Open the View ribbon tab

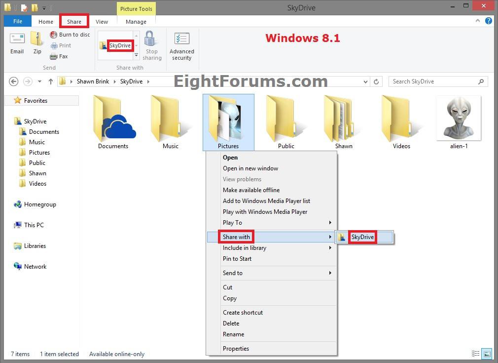[102, 22]
